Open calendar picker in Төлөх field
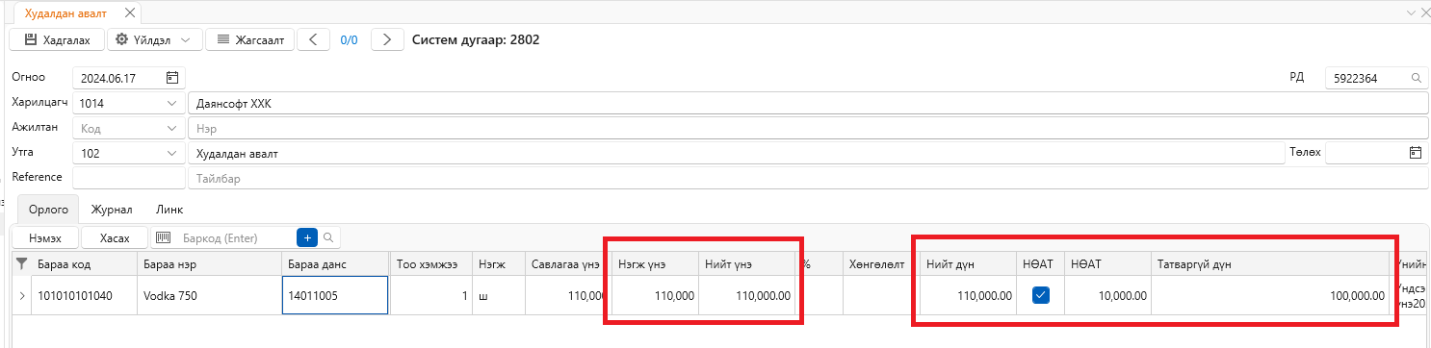Image resolution: width=1431 pixels, height=348 pixels. pyautogui.click(x=1416, y=152)
